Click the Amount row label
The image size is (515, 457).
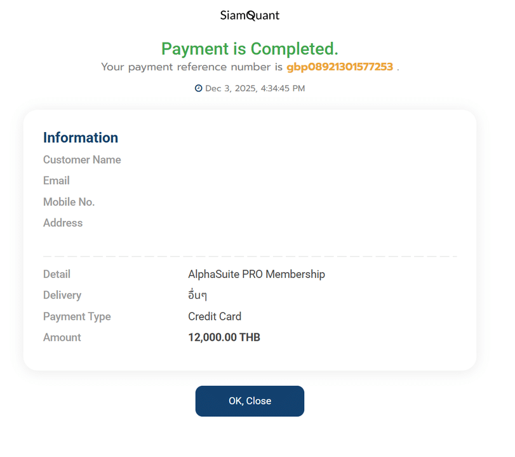[62, 338]
